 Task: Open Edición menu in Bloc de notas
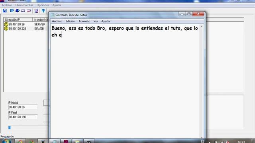click(71, 21)
